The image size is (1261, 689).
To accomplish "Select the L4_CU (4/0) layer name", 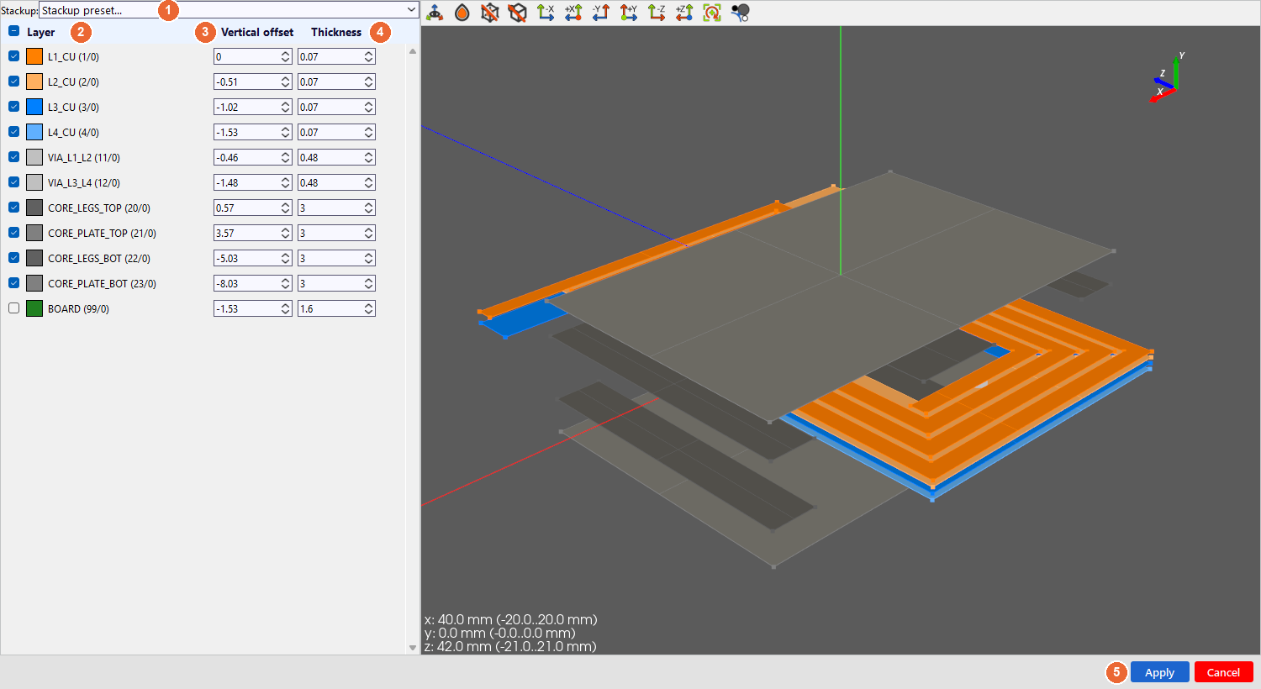I will pyautogui.click(x=73, y=132).
